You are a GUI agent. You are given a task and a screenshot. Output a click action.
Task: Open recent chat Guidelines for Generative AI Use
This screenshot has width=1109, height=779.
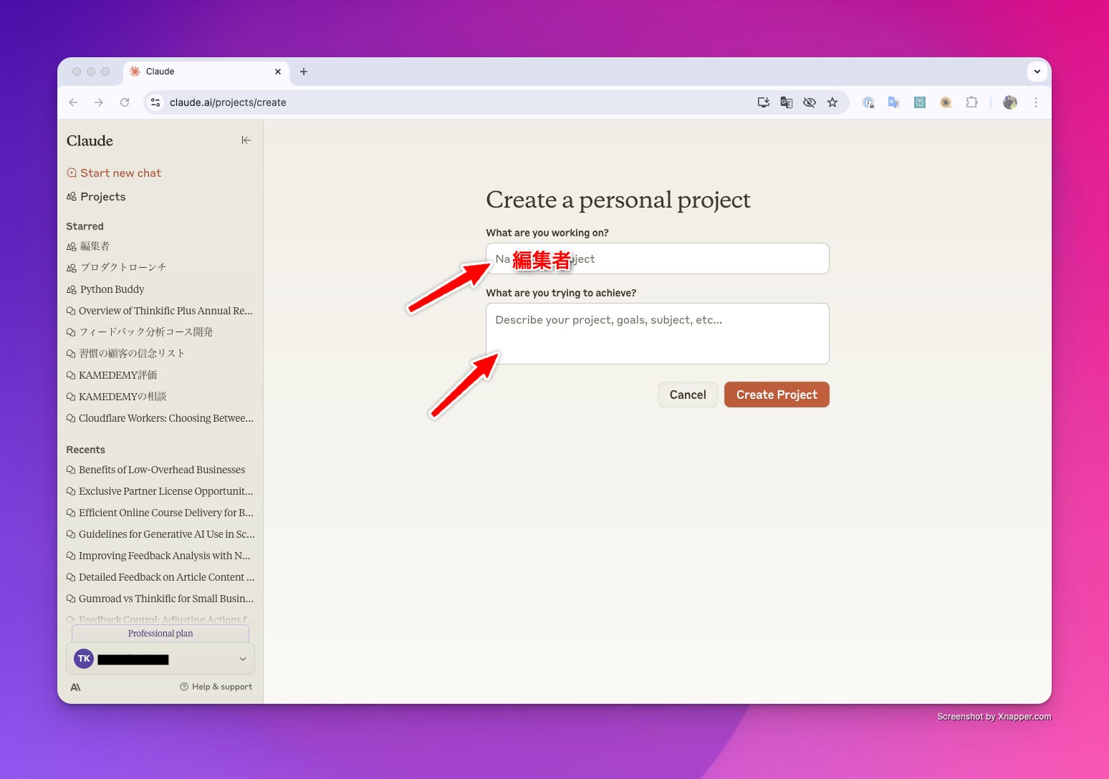[160, 534]
